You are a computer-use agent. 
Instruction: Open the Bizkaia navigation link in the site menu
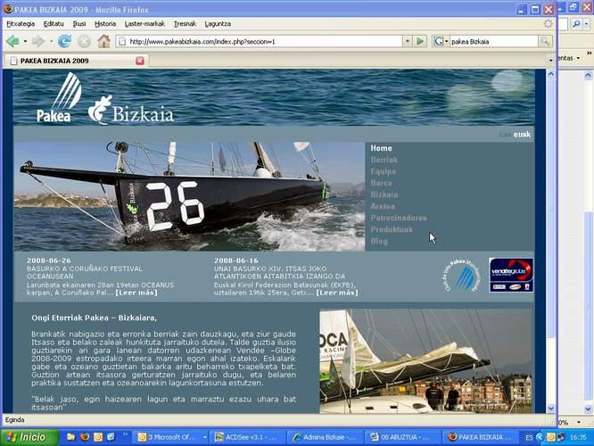(384, 194)
